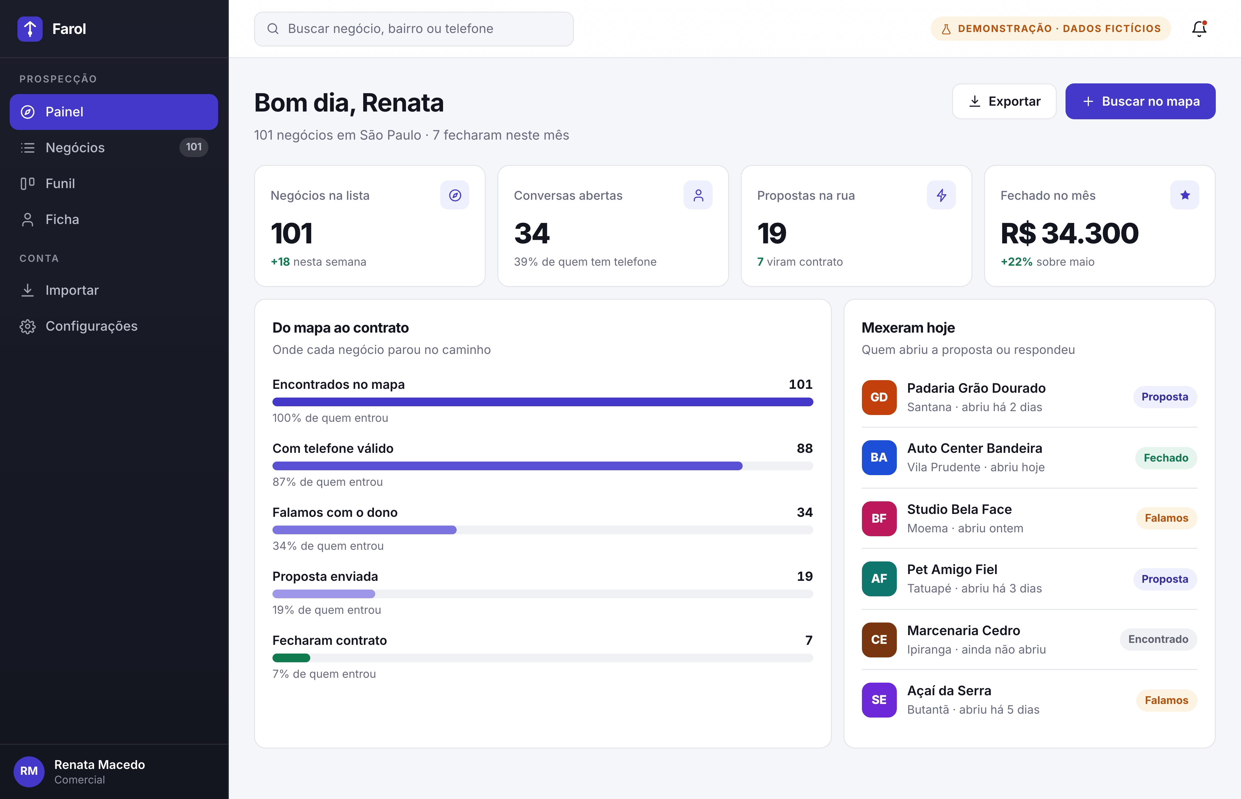Click the Fechado tag on Auto Center Bandeira
This screenshot has height=799, width=1241.
[1166, 458]
